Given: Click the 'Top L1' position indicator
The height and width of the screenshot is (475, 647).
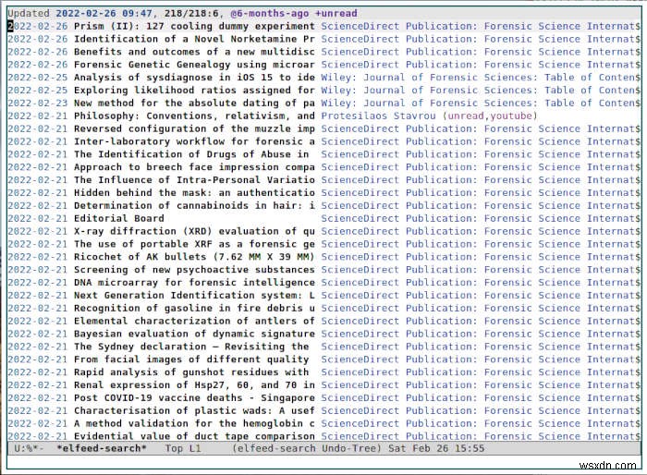Looking at the screenshot, I should click(183, 448).
